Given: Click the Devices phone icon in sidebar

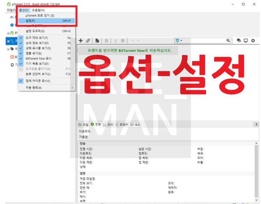Looking at the screenshot, I should tap(12, 65).
